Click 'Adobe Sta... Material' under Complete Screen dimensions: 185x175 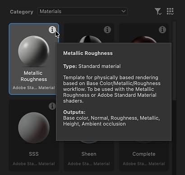pos(144,164)
